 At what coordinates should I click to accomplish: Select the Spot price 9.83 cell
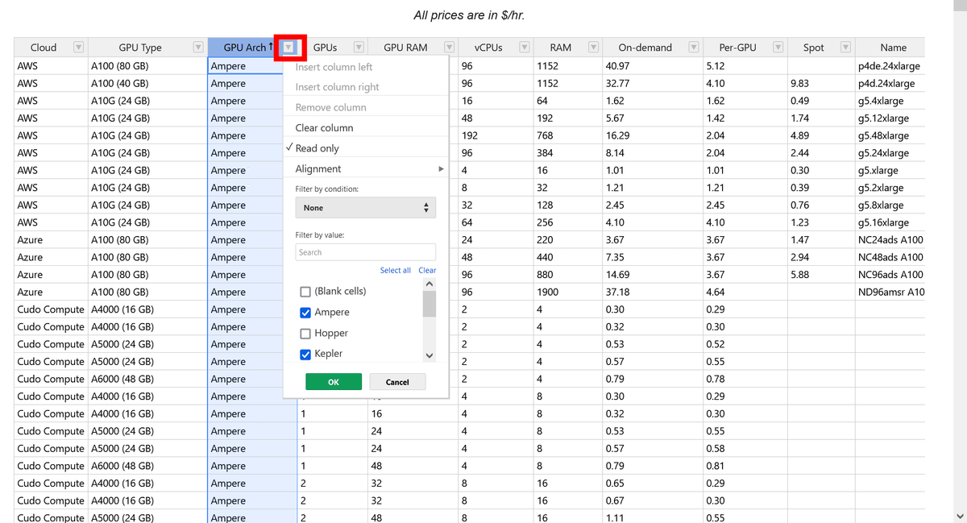pos(820,84)
